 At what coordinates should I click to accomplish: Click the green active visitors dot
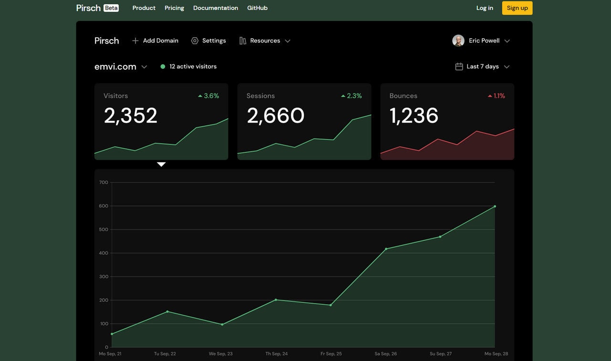[x=163, y=67]
